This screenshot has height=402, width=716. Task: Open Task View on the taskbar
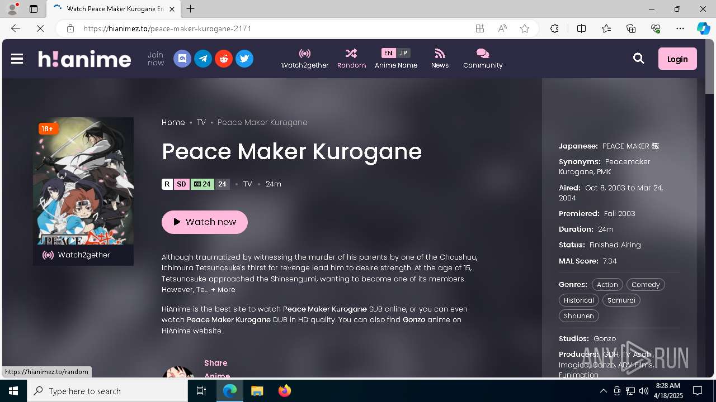click(x=201, y=391)
